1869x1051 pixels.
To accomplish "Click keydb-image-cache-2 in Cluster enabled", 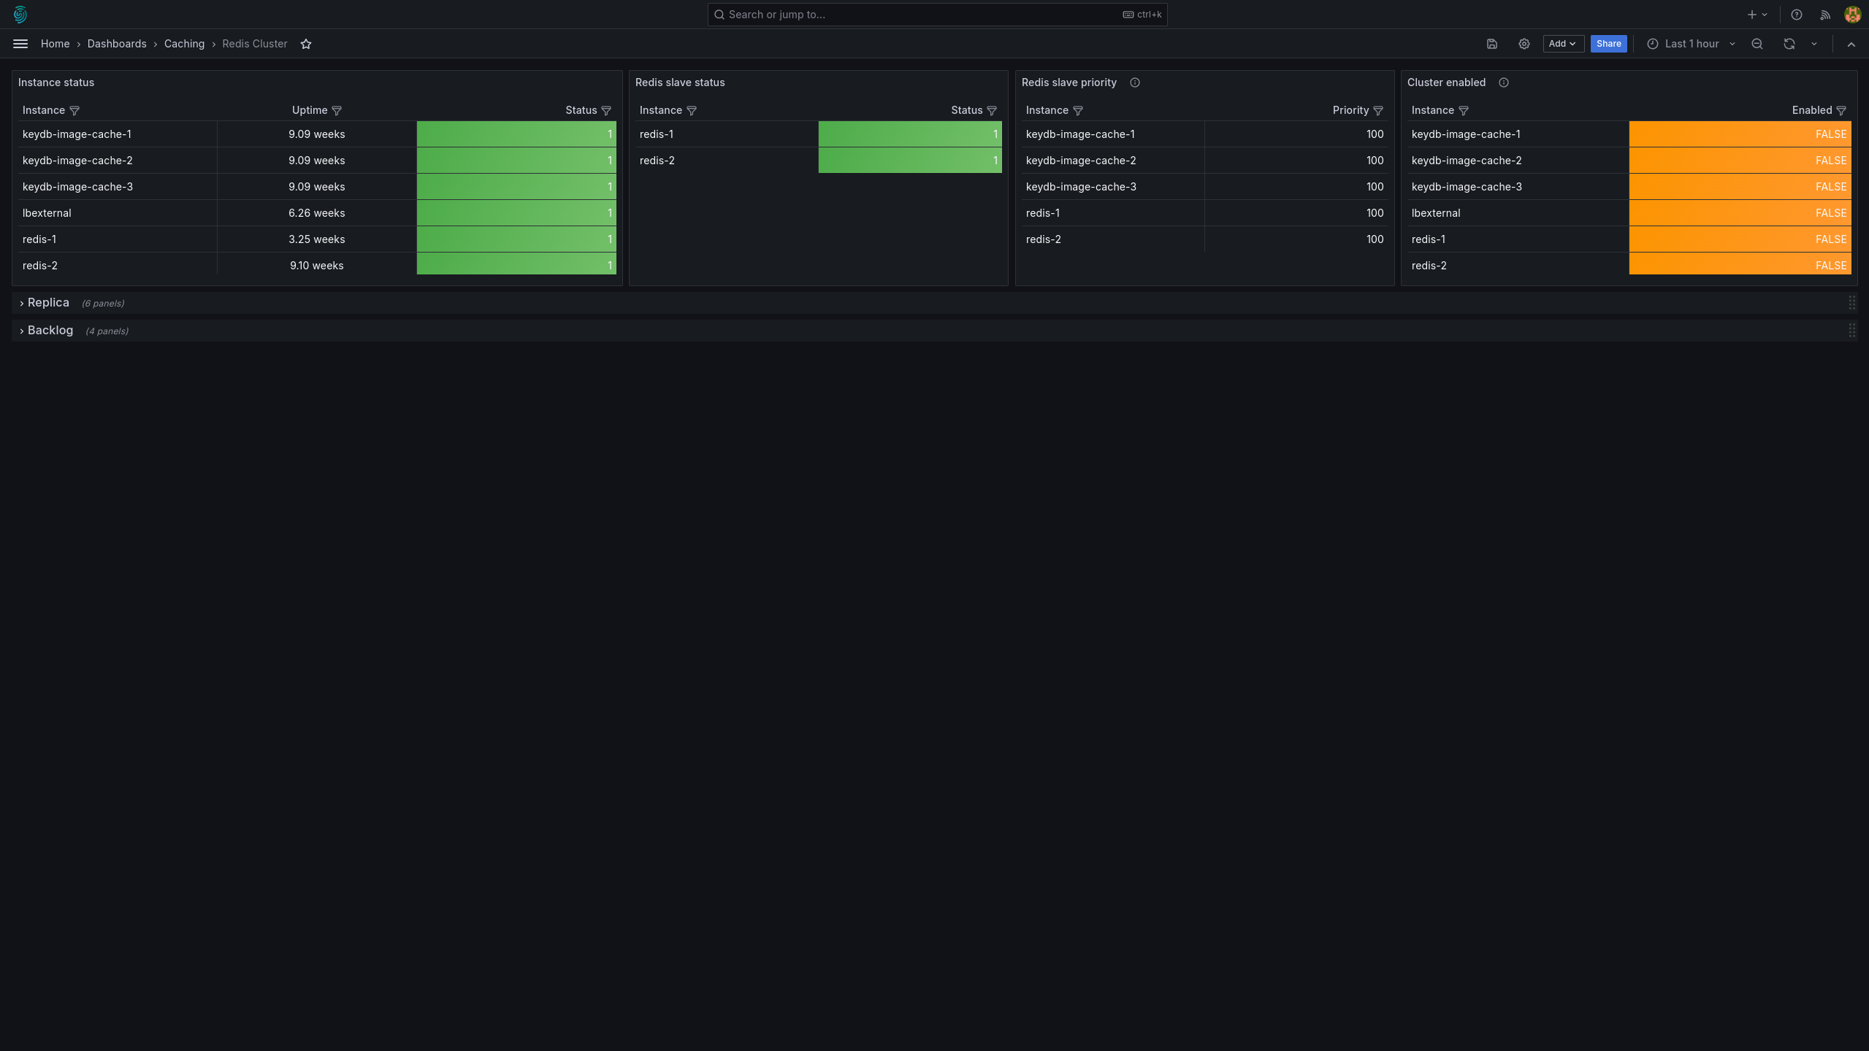I will click(x=1467, y=161).
